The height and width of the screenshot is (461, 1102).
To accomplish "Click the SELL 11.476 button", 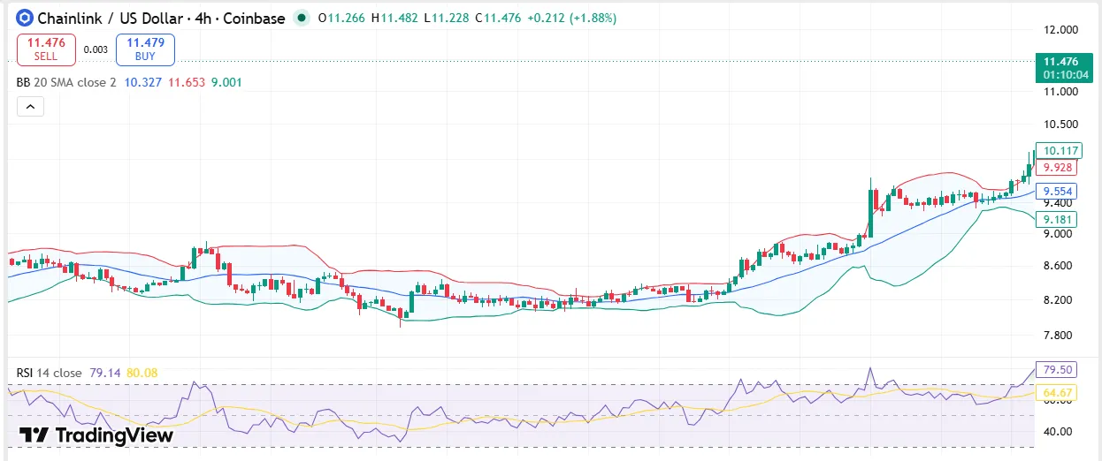I will click(46, 49).
